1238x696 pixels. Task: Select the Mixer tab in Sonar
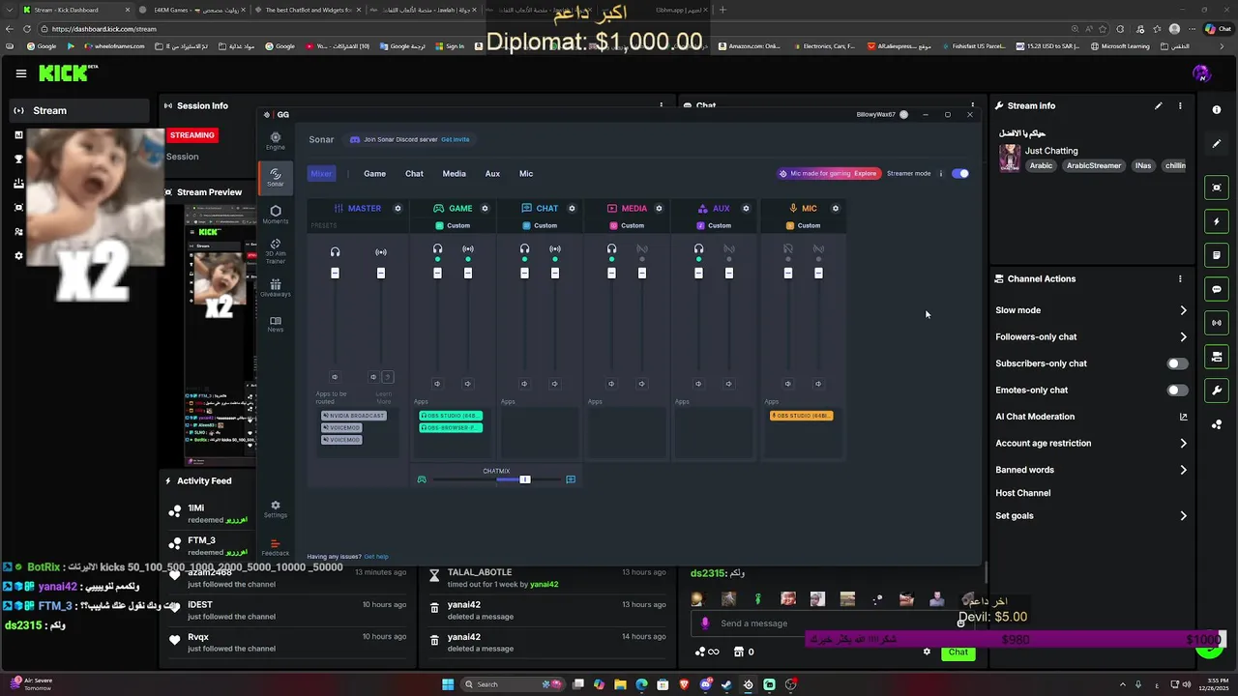[321, 174]
